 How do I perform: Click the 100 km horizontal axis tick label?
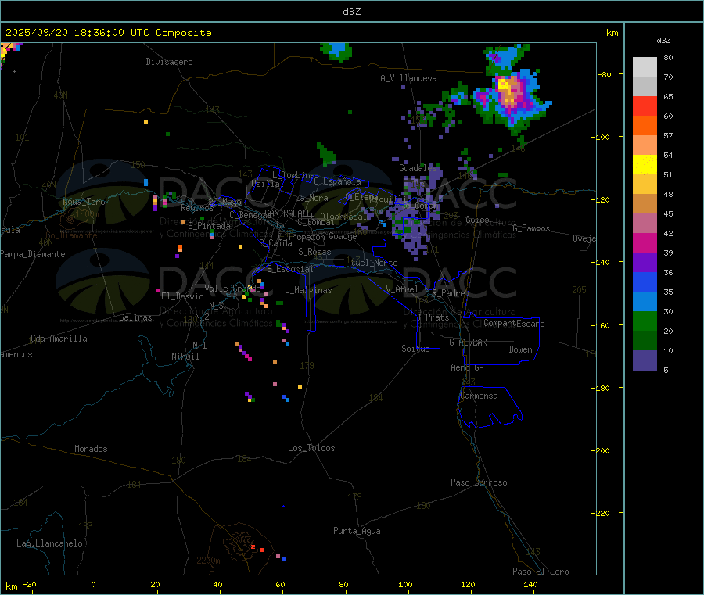(405, 584)
